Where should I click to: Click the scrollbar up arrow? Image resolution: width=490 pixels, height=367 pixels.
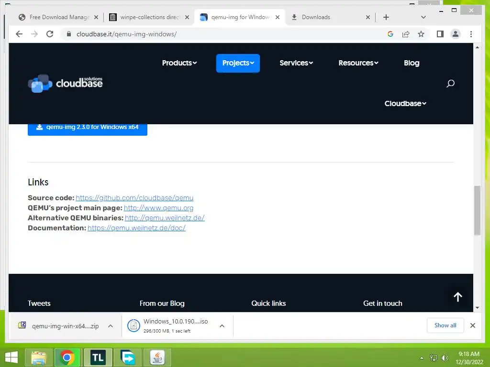[477, 47]
